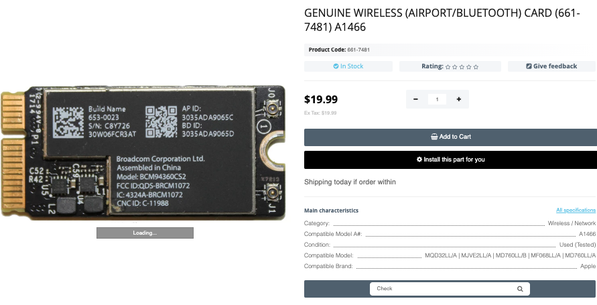Screen dimensions: 597x305
Task: Click the Loading progress bar
Action: click(145, 233)
